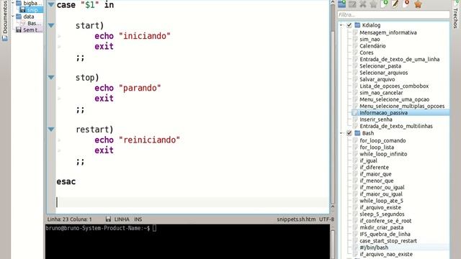Collapse the bigba... folder in Documents tree
The height and width of the screenshot is (259, 461).
pyautogui.click(x=13, y=3)
